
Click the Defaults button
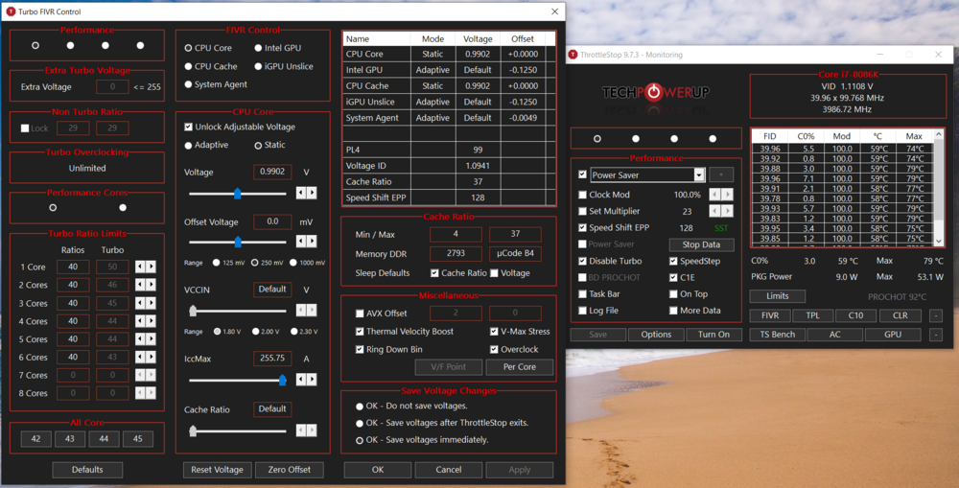[87, 470]
